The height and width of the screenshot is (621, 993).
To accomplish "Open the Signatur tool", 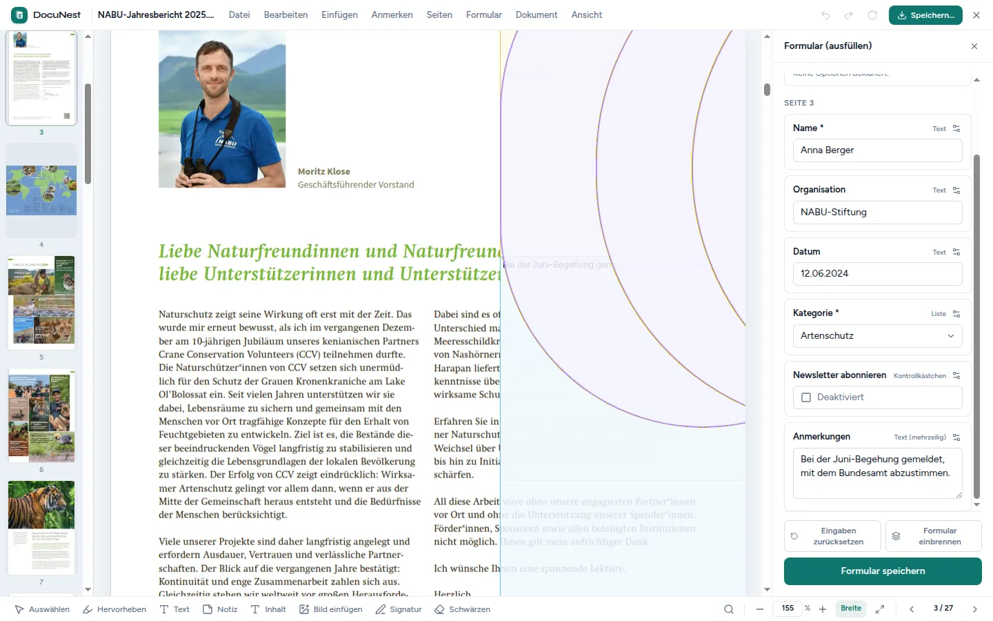I will click(x=399, y=609).
